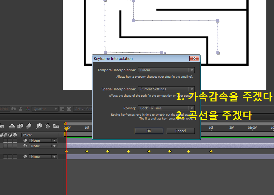Select the keyframe below the first 10f mark
This screenshot has width=274, height=195.
[87, 151]
